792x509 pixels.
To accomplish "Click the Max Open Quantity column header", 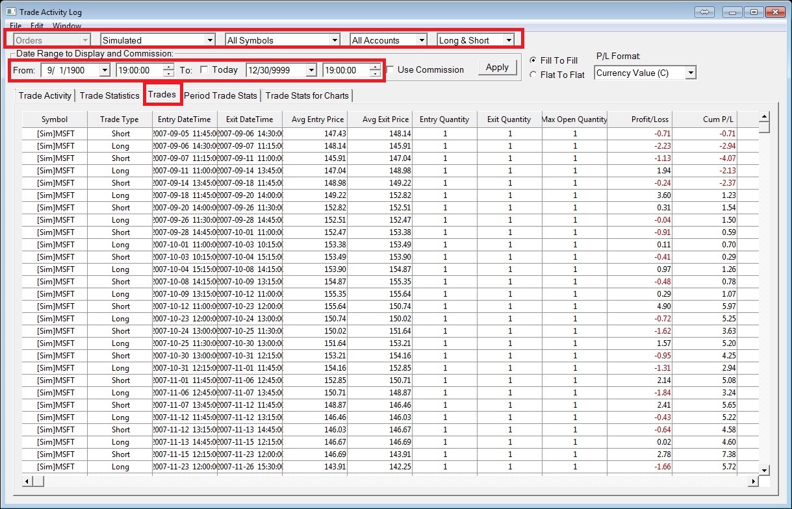I will [x=574, y=119].
